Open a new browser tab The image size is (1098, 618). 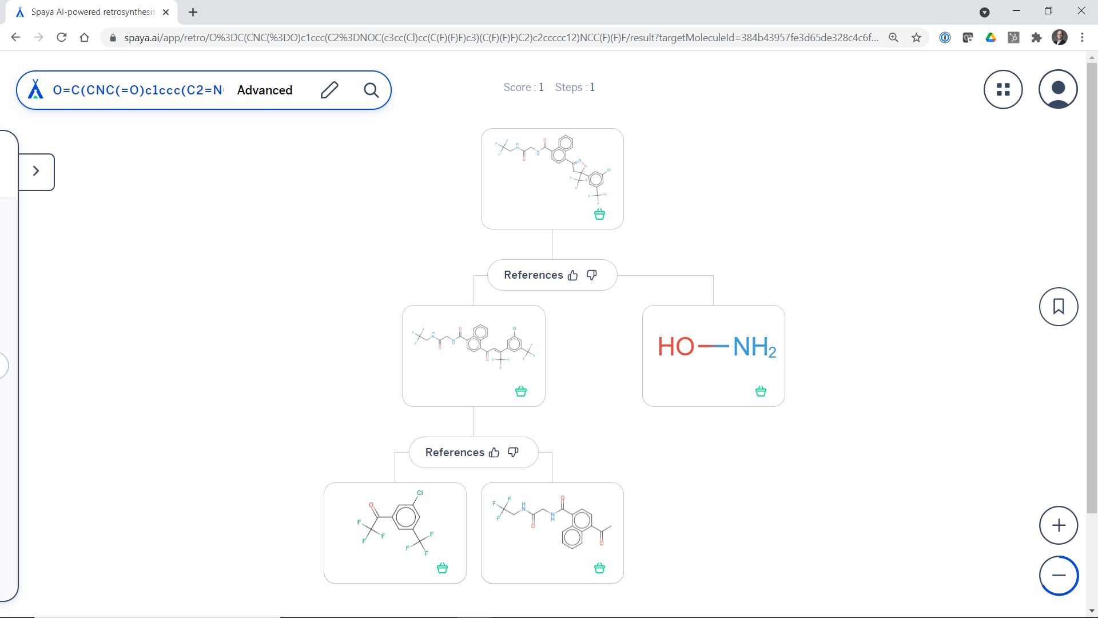[193, 12]
